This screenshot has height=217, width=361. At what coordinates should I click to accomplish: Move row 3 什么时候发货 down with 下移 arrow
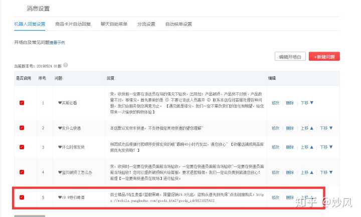click(326, 147)
